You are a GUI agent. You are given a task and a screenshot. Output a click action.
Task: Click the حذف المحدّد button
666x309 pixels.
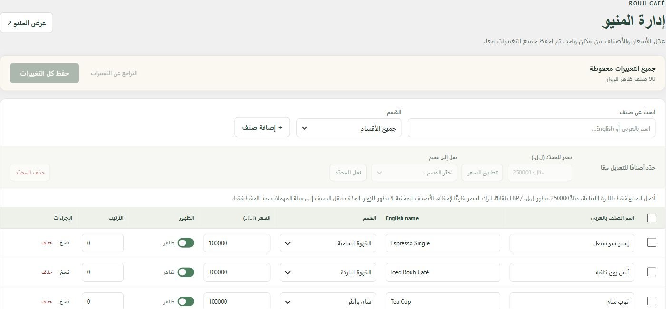[30, 173]
